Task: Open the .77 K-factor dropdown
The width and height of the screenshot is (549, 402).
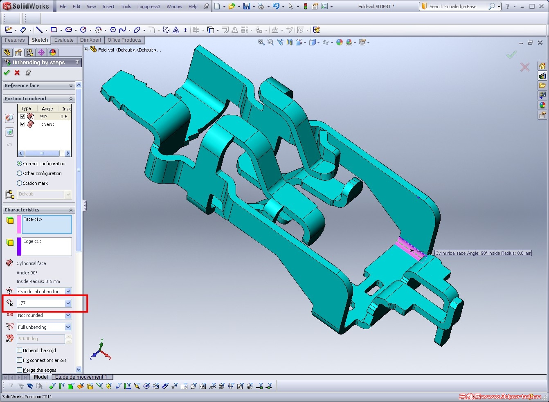Action: pos(68,303)
